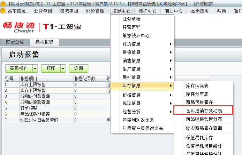242x155 pixels.
Task: Switch to the 图形菜单 tab
Action: 15,42
